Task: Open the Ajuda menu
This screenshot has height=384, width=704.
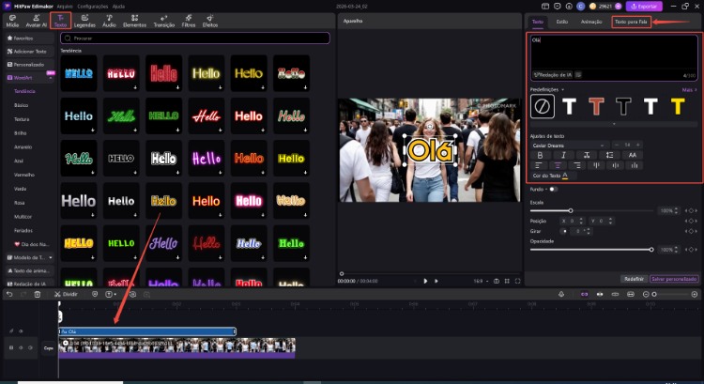Action: pos(118,7)
